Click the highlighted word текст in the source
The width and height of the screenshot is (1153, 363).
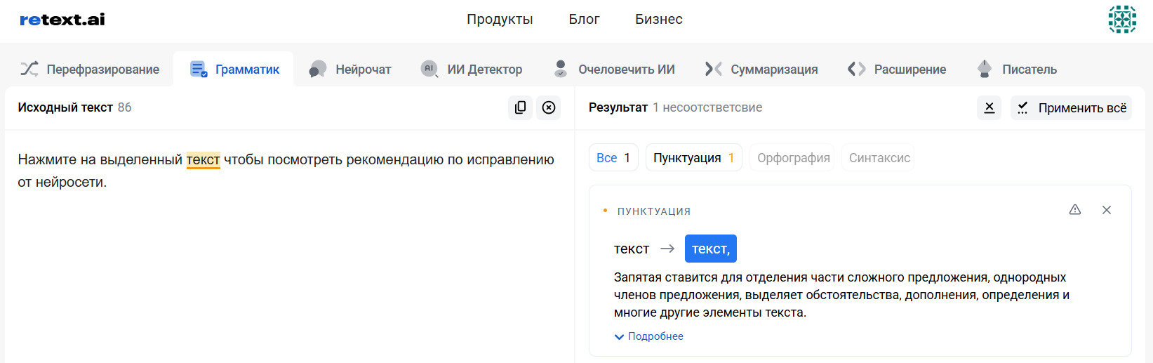pos(203,160)
